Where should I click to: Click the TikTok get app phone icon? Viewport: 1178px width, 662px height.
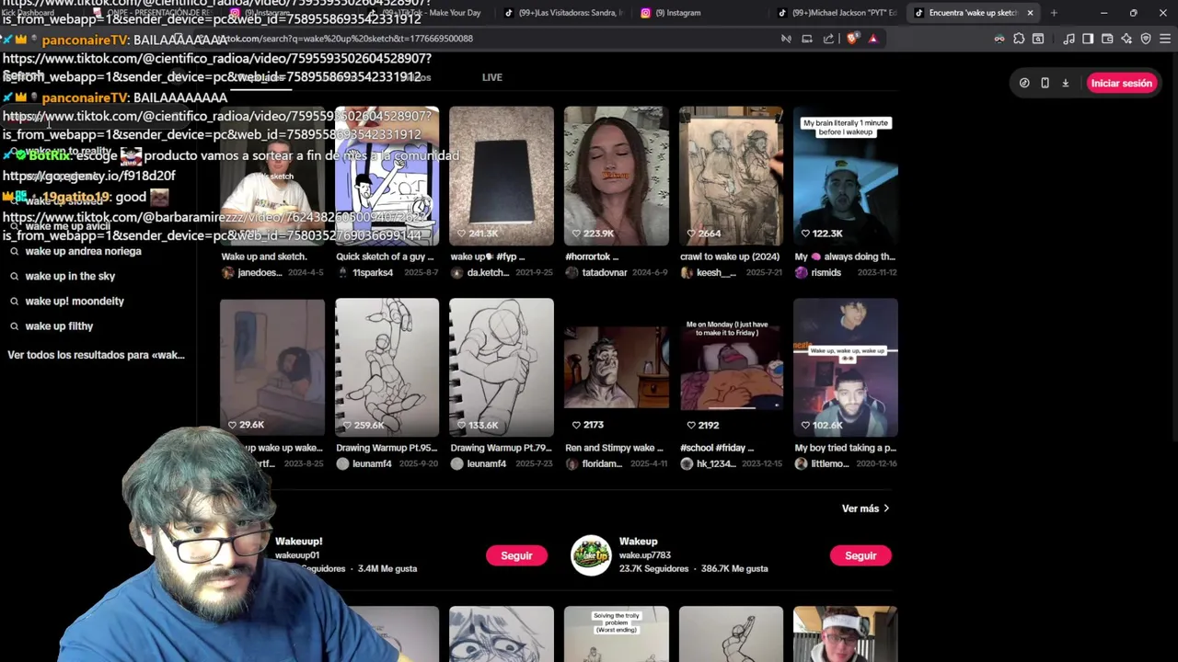coord(1045,83)
